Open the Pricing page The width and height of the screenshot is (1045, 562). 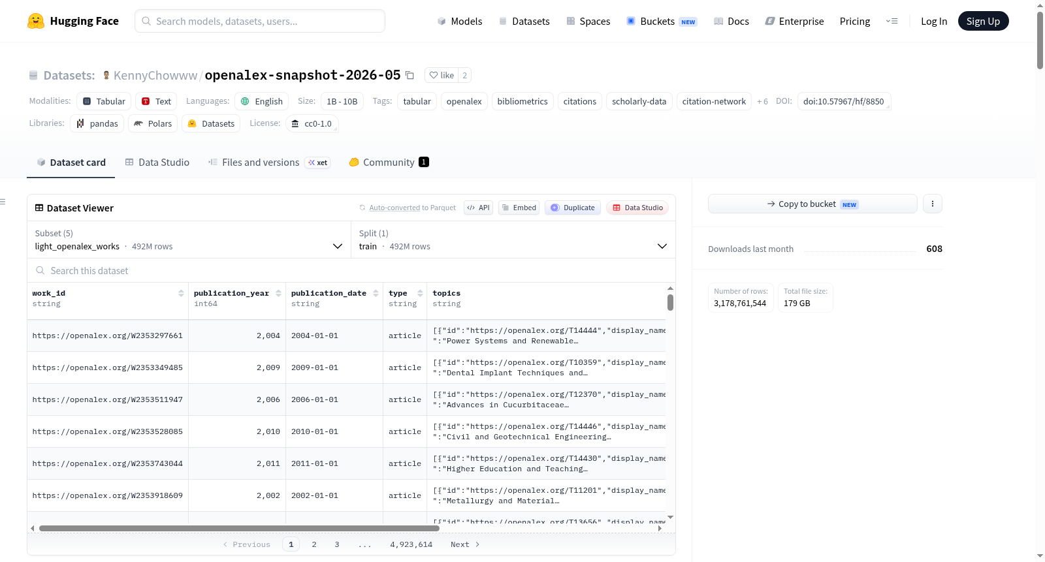tap(855, 21)
